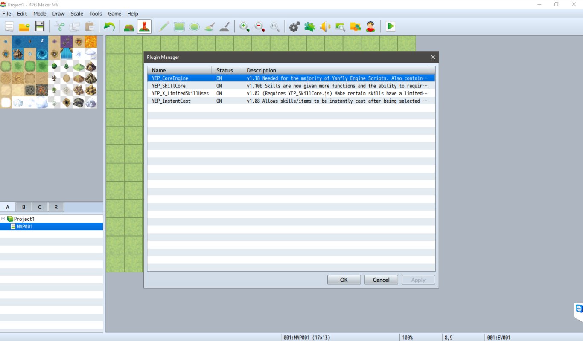Click the Name column header
Viewport: 583px width, 341px height.
tap(180, 70)
